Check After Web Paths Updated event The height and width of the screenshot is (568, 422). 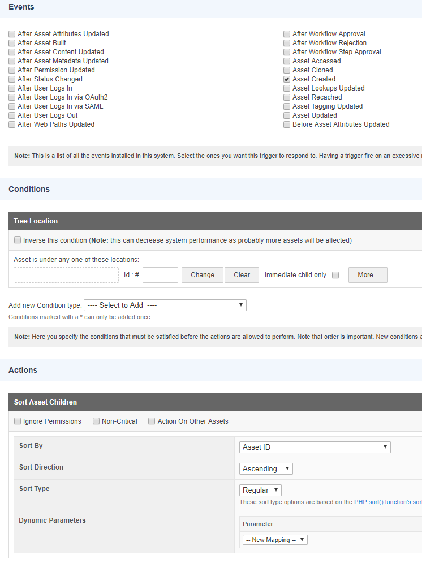[12, 124]
